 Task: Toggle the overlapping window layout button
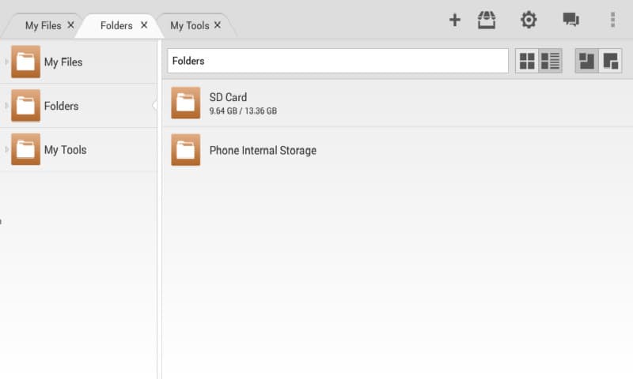point(610,61)
